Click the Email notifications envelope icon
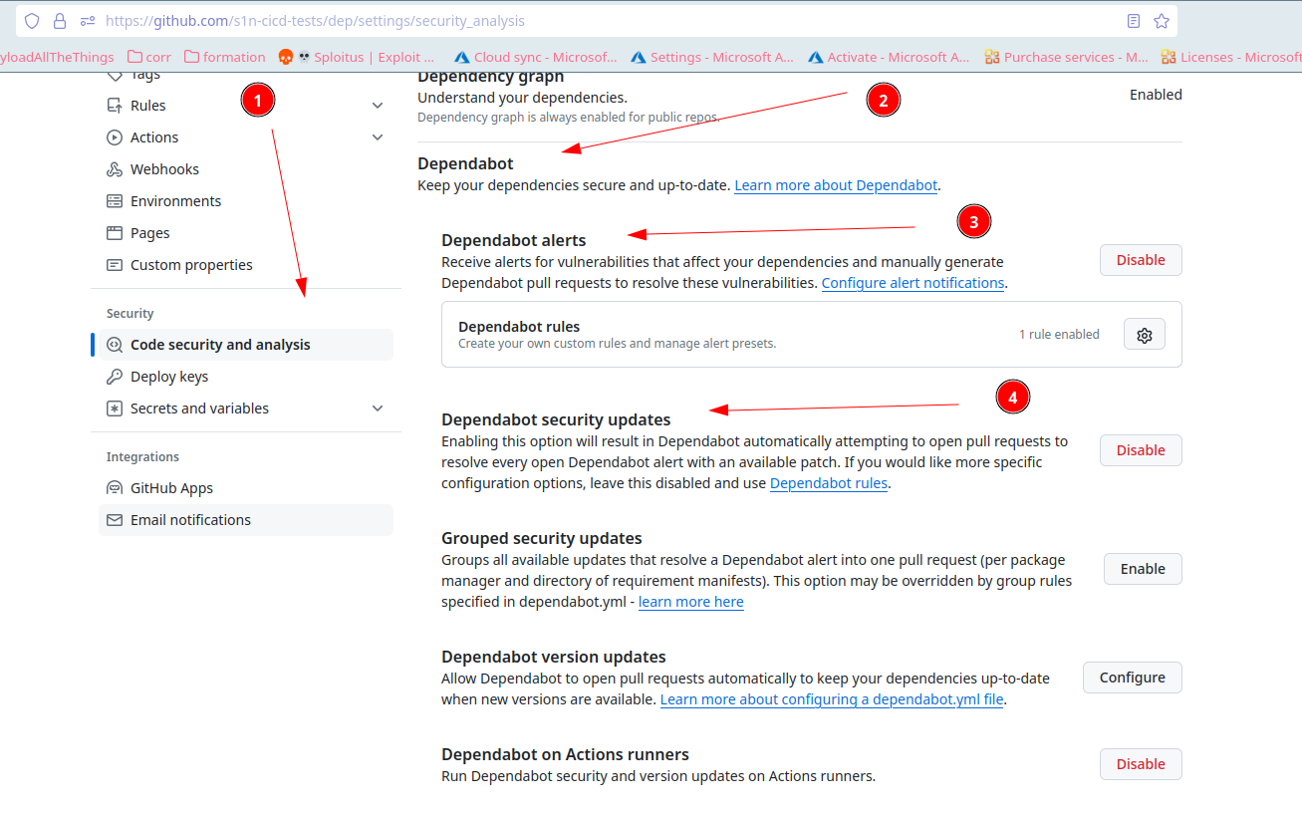The height and width of the screenshot is (816, 1302). [x=115, y=520]
